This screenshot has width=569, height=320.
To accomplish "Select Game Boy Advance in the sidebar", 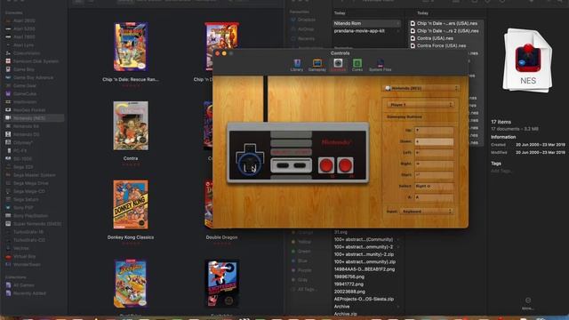I will [x=33, y=77].
